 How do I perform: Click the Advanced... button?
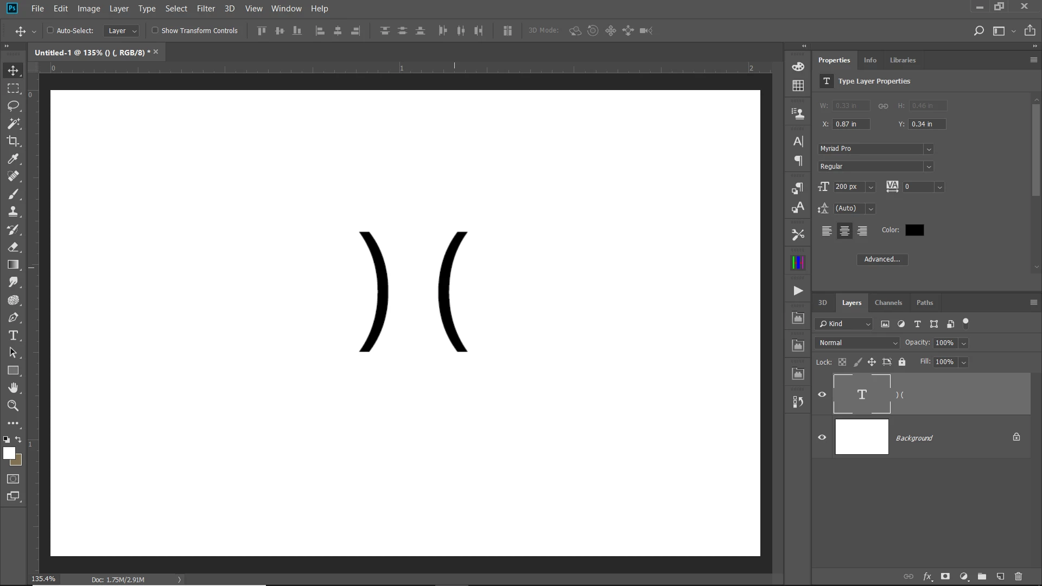882,259
